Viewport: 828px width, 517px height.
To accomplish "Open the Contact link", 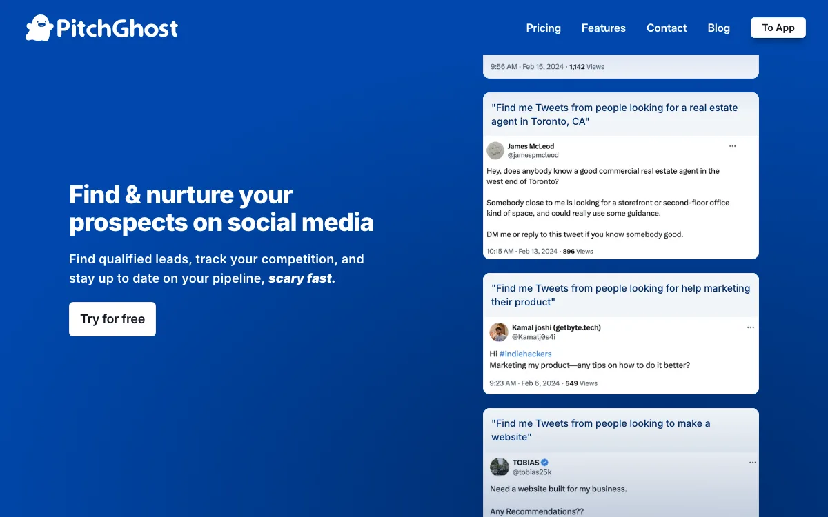I will tap(667, 28).
